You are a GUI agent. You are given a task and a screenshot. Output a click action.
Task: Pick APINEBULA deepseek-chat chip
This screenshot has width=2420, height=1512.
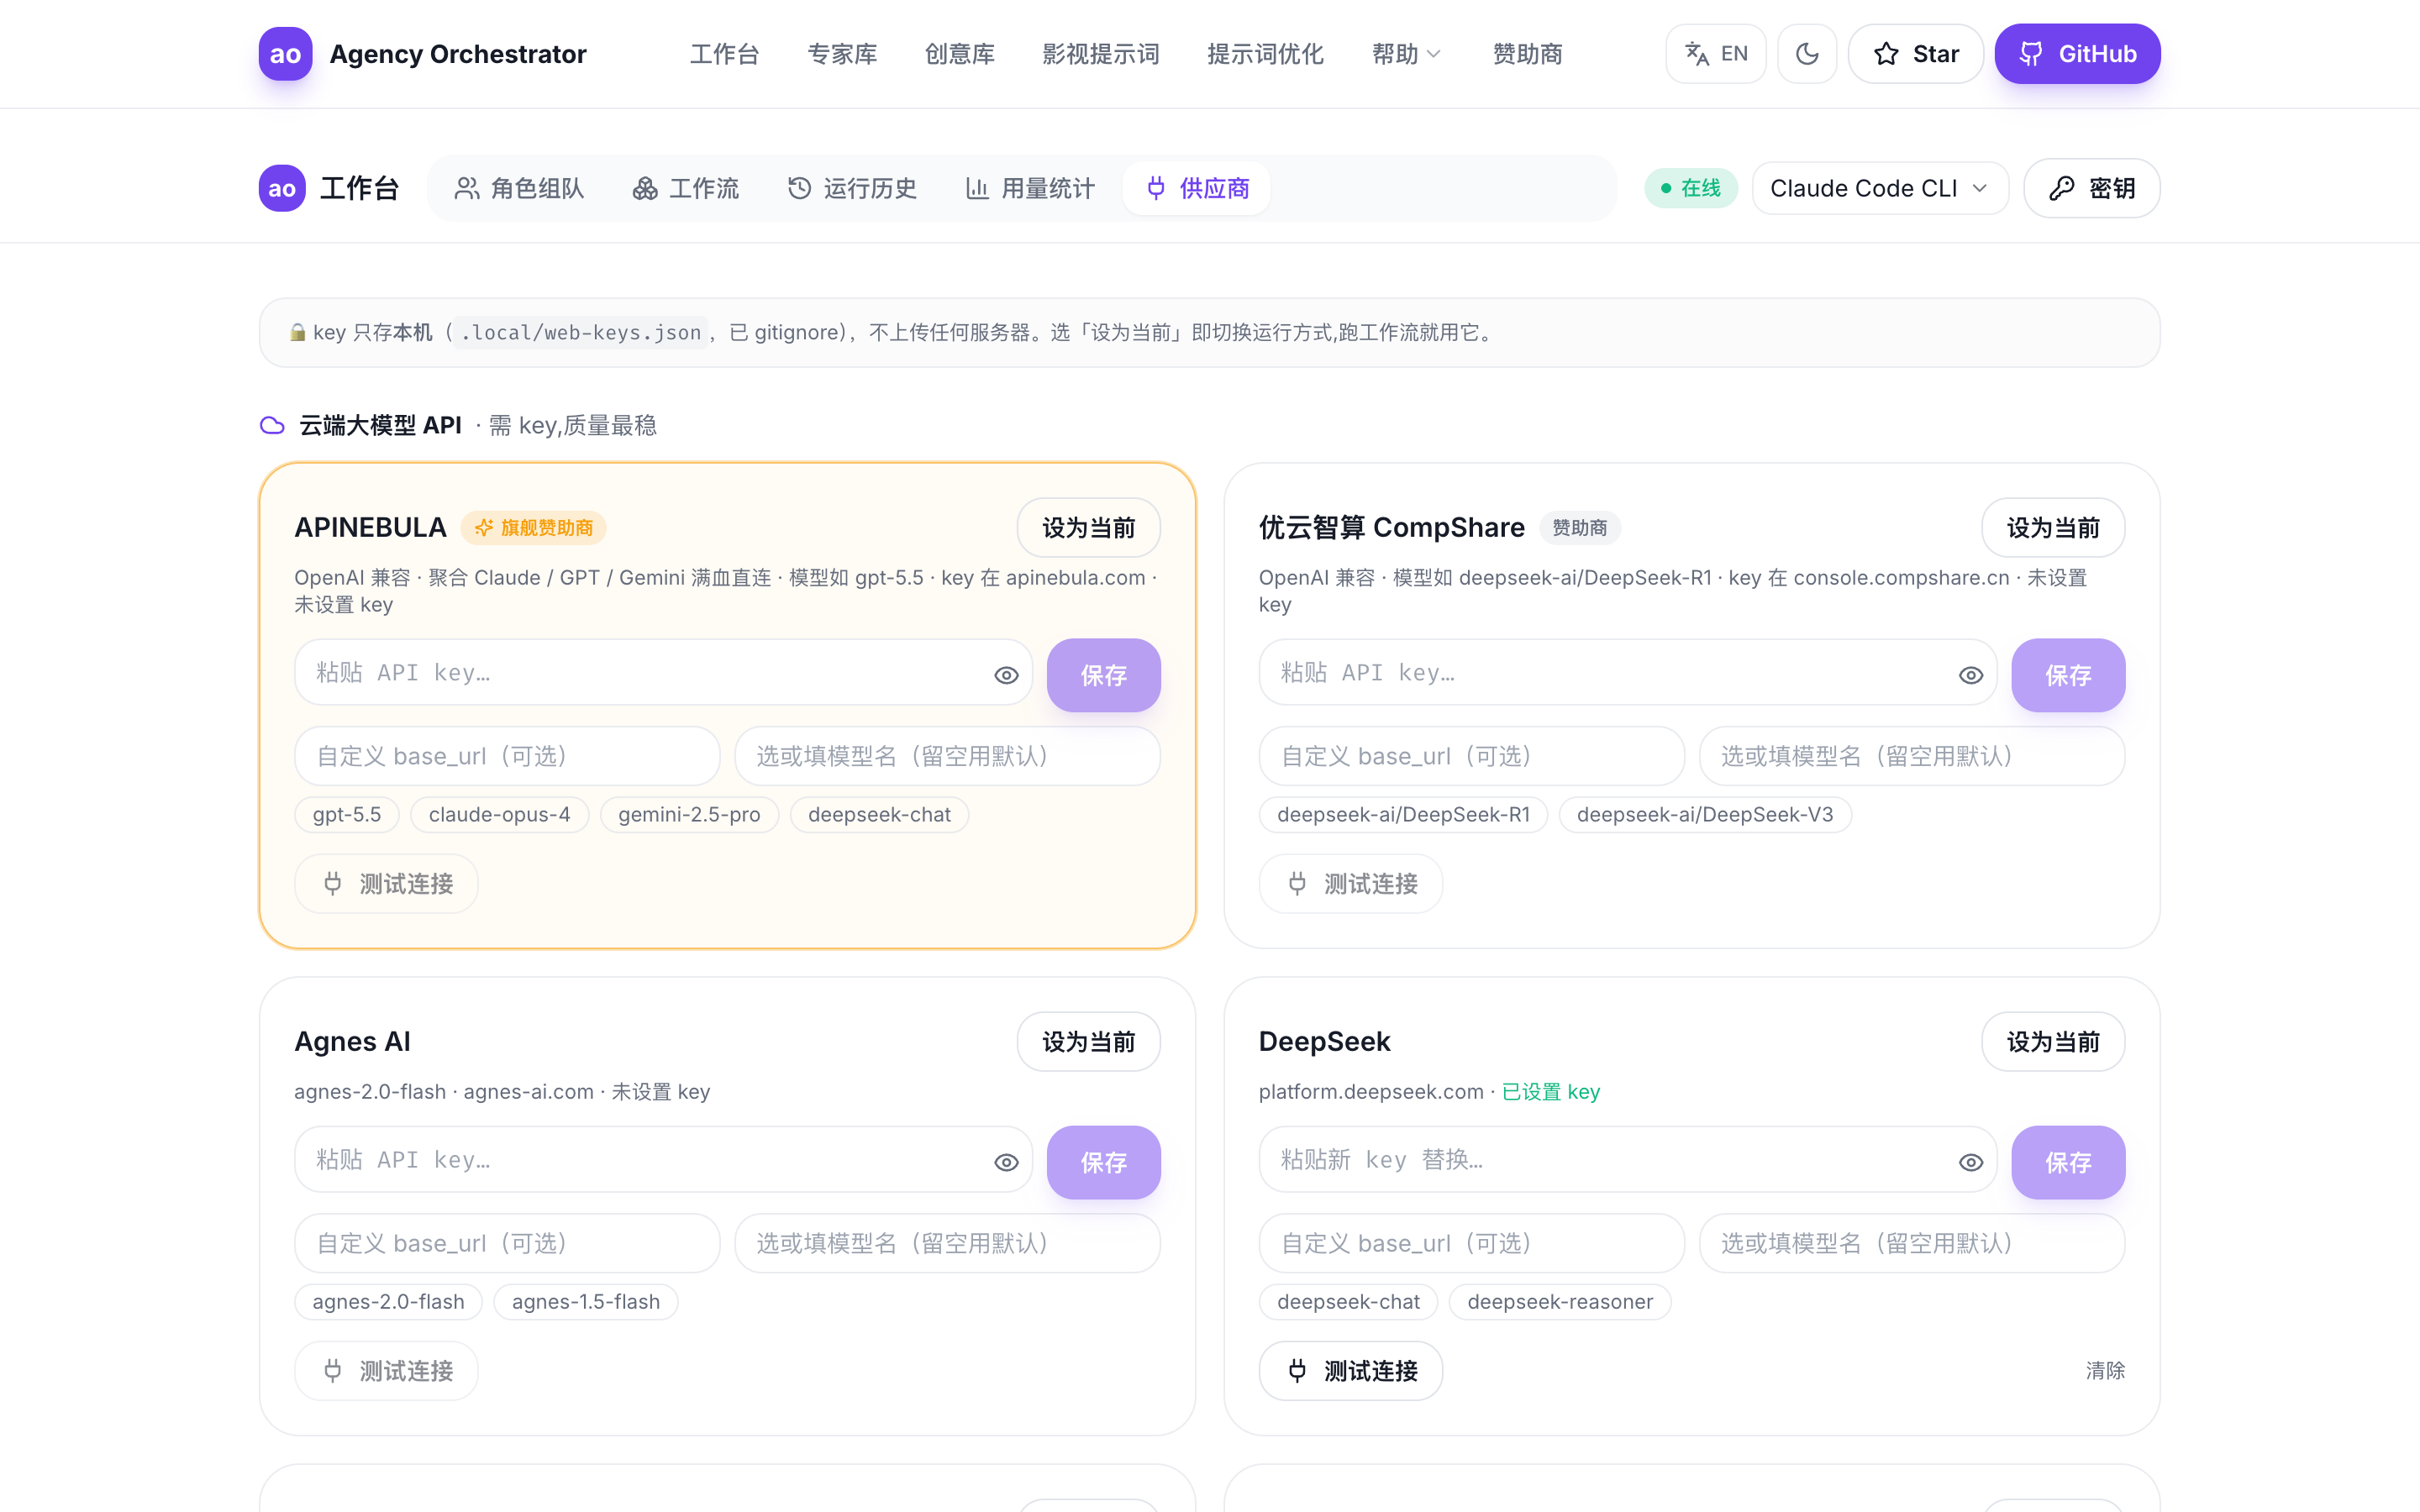(x=879, y=814)
